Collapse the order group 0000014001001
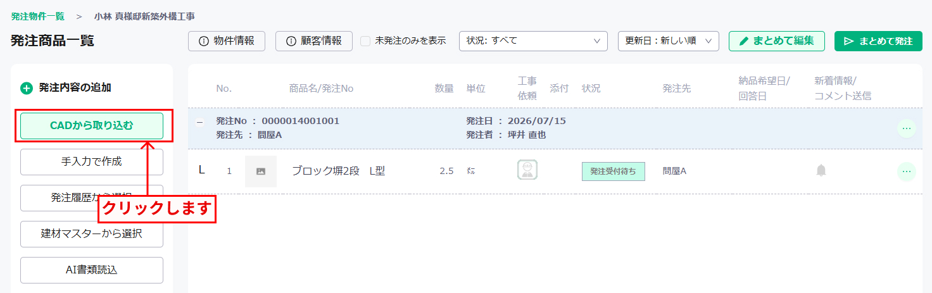Image resolution: width=932 pixels, height=293 pixels. 200,123
